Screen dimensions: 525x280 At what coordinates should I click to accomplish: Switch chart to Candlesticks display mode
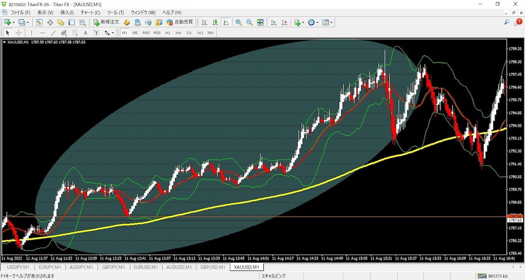[215, 22]
